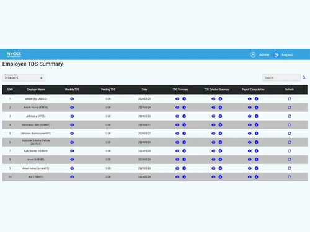View Monthly TDS for AJAY kumar

[x=72, y=151]
